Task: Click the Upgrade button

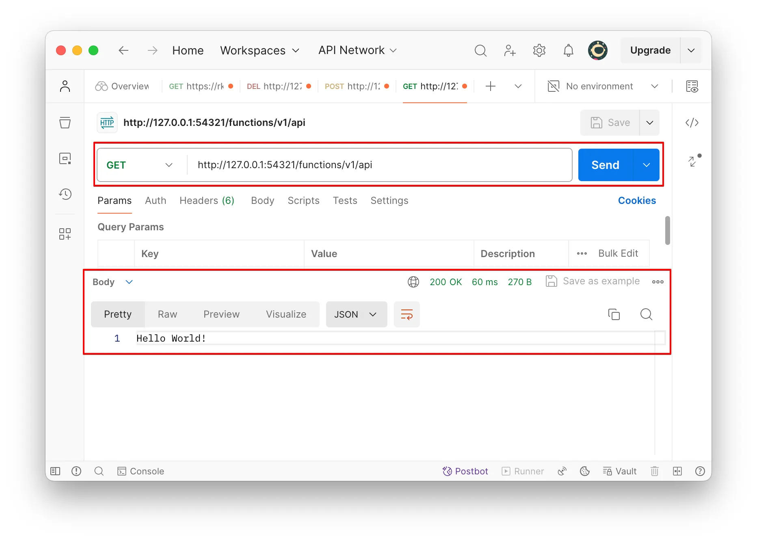Action: tap(650, 50)
